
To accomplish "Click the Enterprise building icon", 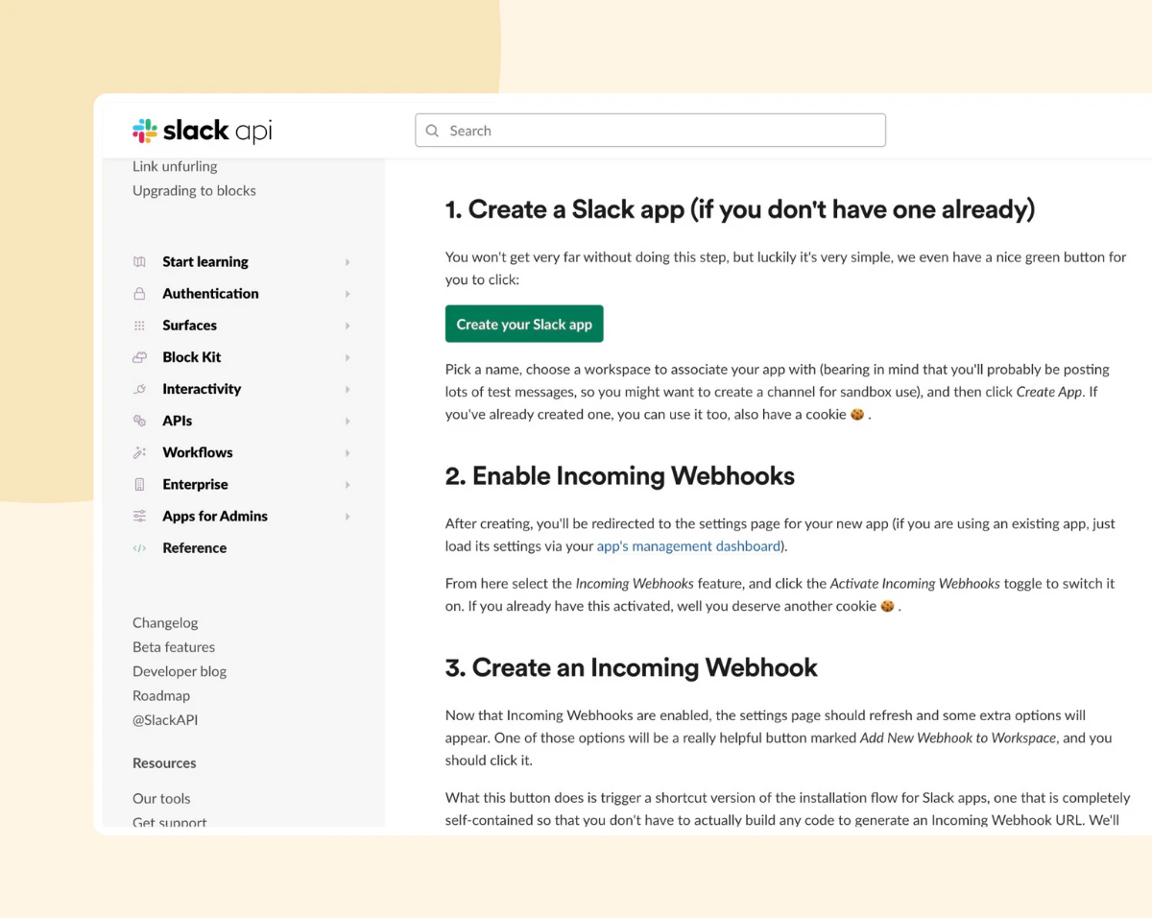I will point(139,484).
